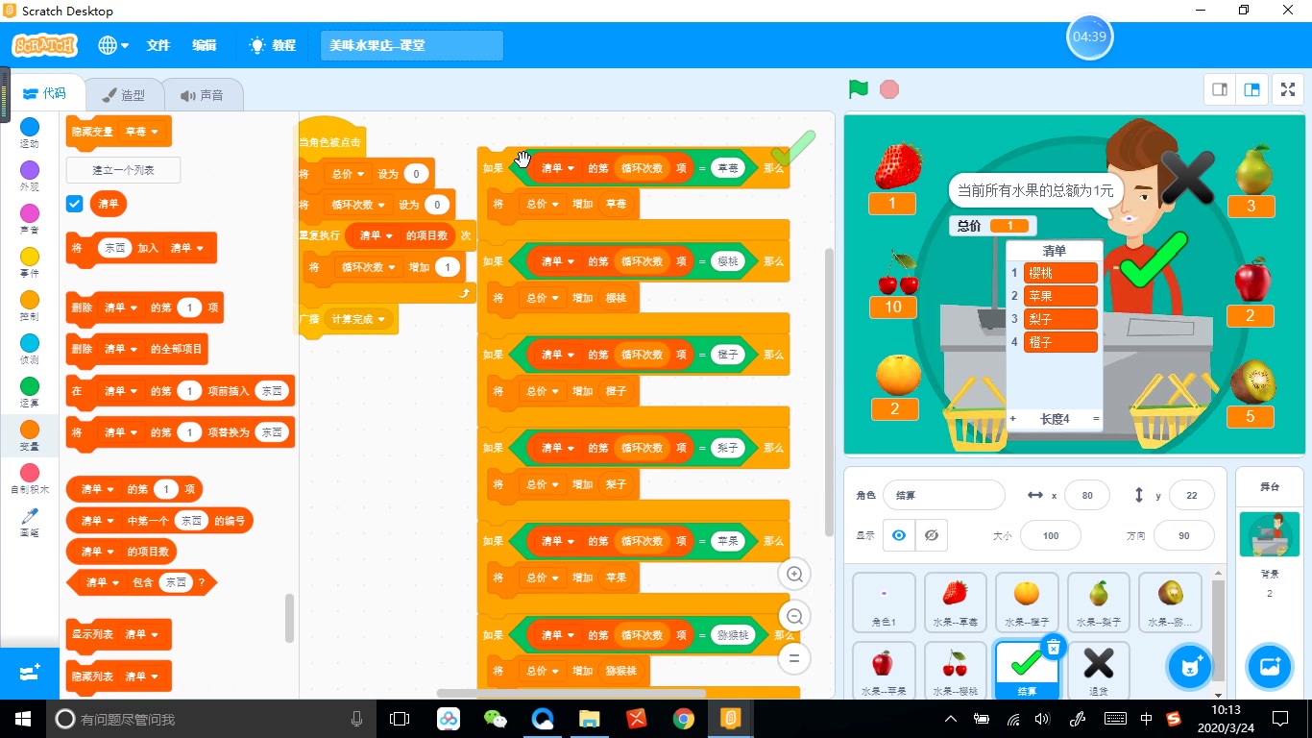Hide the 结算 sprite with the crossed-eye toggle
The height and width of the screenshot is (738, 1312).
[932, 535]
